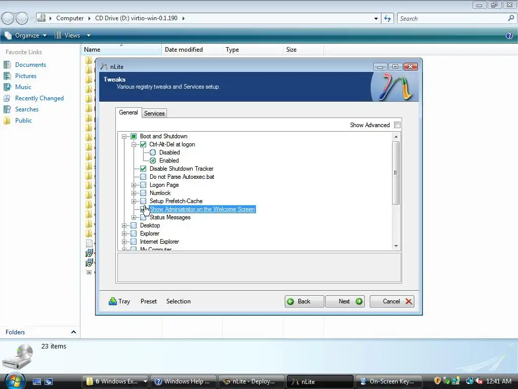Select the General tab
Screen dimensions: 518x389
tap(128, 112)
